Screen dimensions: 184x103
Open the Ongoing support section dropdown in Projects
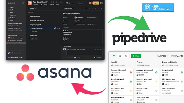[x=91, y=24]
